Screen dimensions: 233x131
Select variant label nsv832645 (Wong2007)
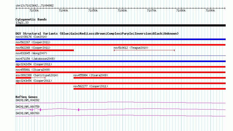(x=31, y=53)
